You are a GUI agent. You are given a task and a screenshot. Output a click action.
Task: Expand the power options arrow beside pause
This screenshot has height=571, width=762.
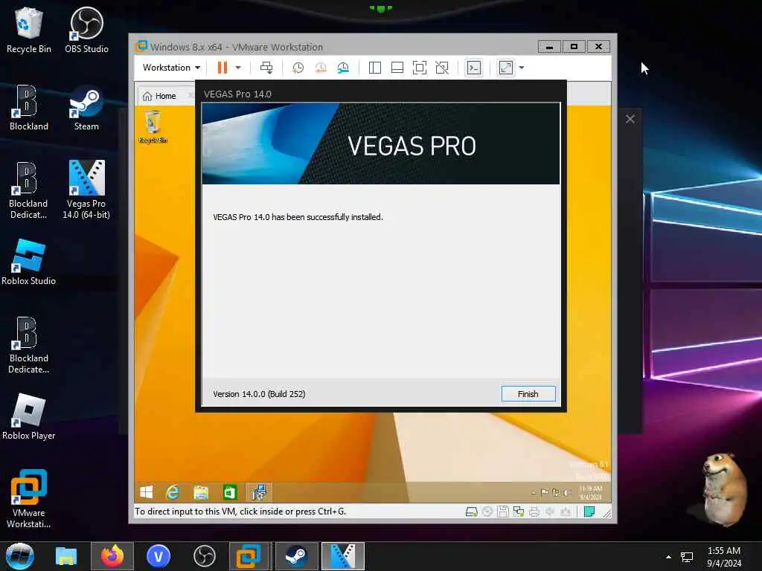[238, 68]
